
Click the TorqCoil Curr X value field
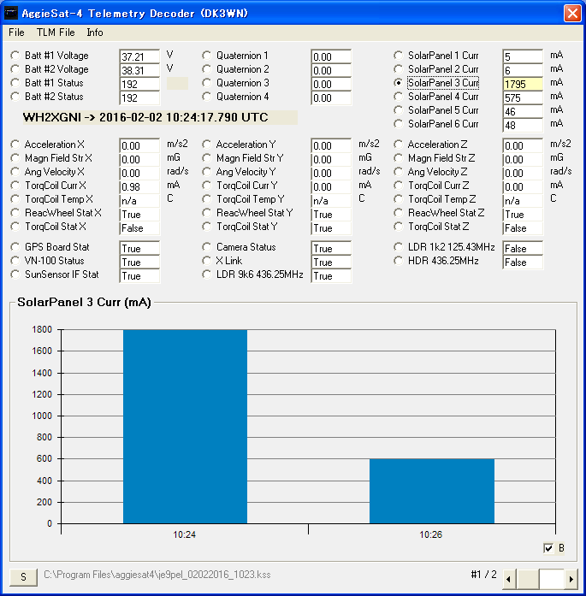[x=139, y=186]
